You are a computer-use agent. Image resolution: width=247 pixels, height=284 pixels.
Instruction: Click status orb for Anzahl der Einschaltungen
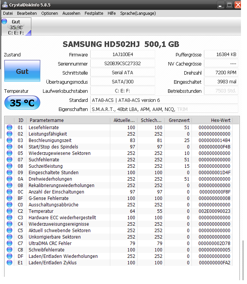(9, 192)
